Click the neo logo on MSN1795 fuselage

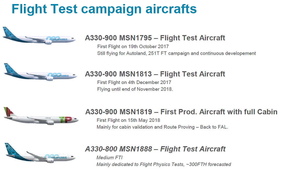(53, 38)
